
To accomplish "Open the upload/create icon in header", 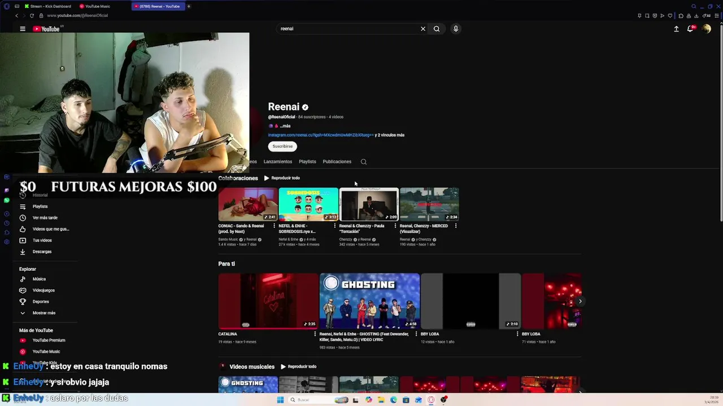I will pos(676,29).
